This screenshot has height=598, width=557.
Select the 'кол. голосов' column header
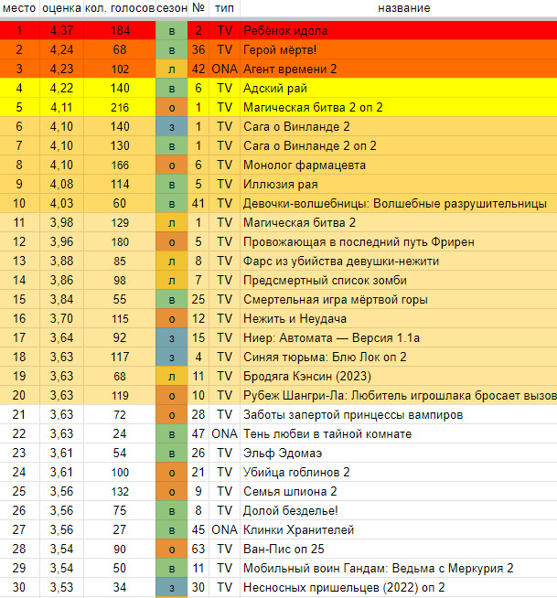pos(120,8)
